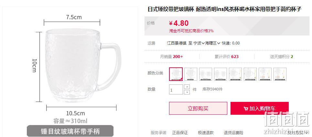312x137 pixels.
Task: Increase quantity with the up arrow
Action: [187, 87]
